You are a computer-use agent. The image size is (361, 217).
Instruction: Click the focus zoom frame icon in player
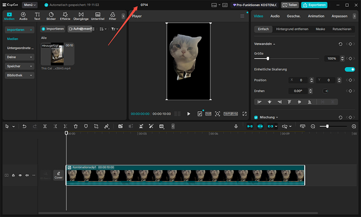click(x=217, y=114)
